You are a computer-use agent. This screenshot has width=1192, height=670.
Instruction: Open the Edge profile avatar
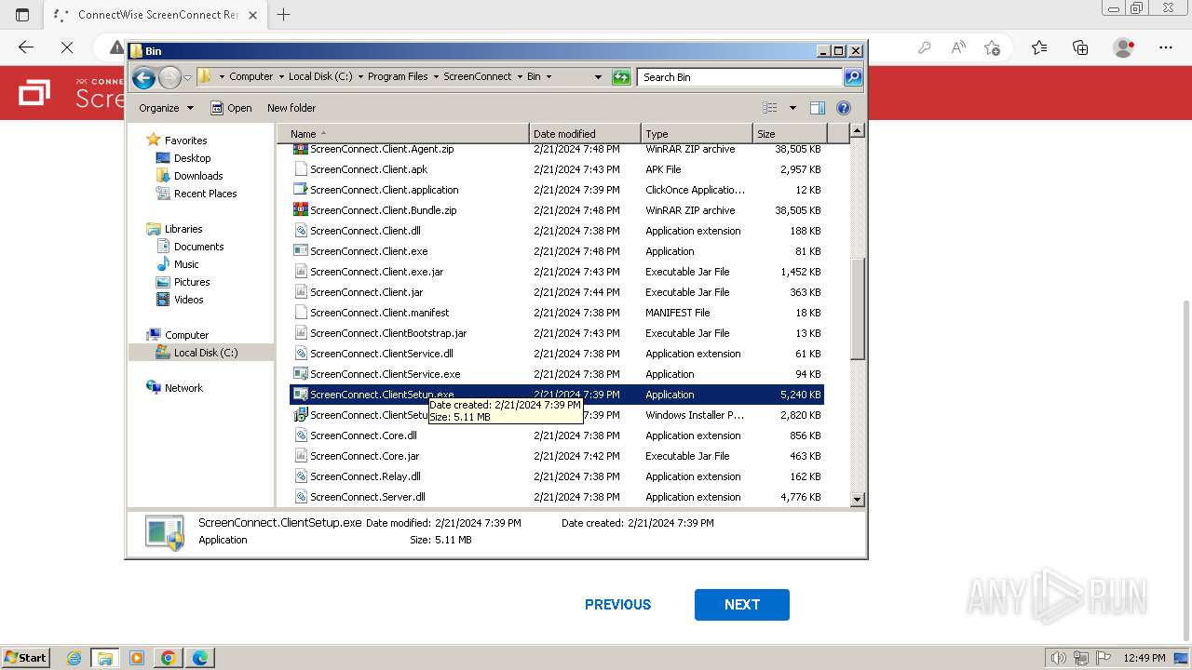click(x=1124, y=47)
